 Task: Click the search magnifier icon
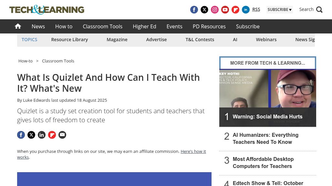tap(319, 10)
